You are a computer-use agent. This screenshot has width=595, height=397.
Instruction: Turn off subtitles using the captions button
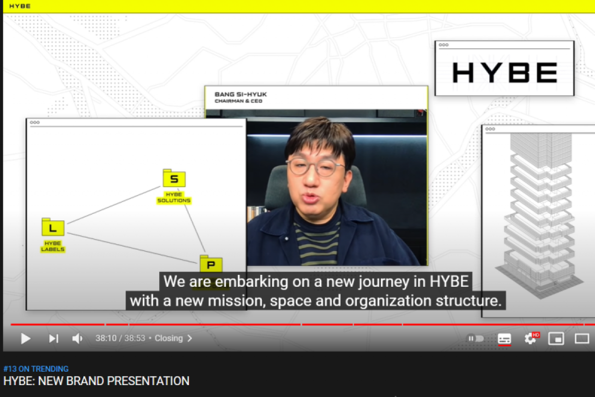(x=504, y=338)
